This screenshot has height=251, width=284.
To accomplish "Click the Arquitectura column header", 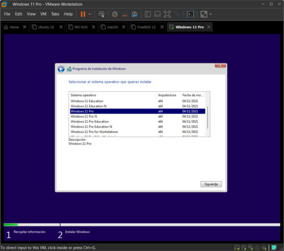I will [x=169, y=95].
